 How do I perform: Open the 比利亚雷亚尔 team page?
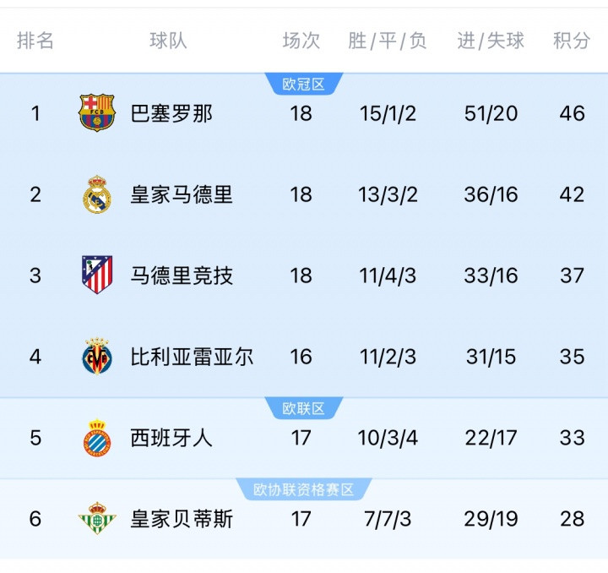point(192,357)
